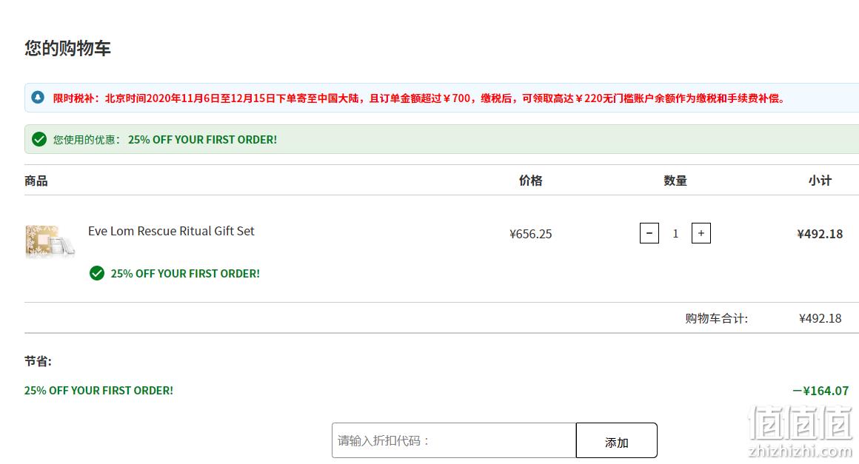Click the red 限时税补 promotion text
859x464 pixels.
coord(419,98)
